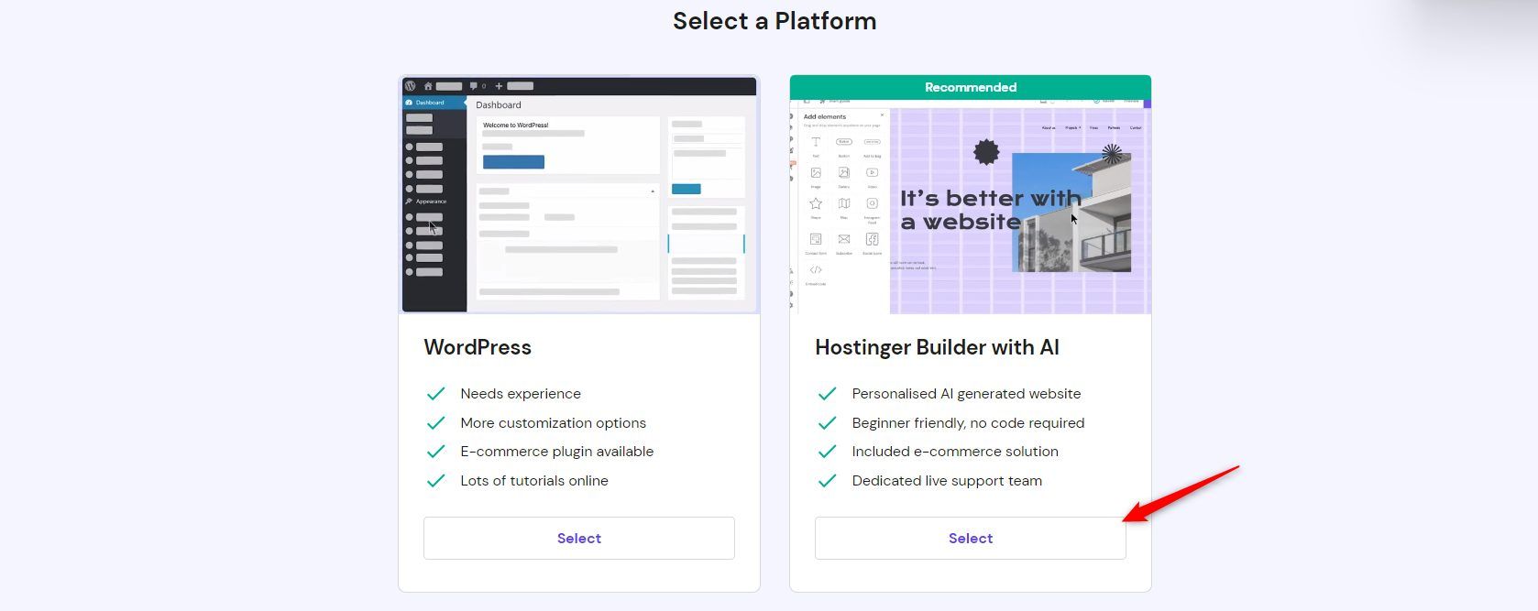Click the Select a Platform heading
The height and width of the screenshot is (611, 1538).
coord(774,21)
